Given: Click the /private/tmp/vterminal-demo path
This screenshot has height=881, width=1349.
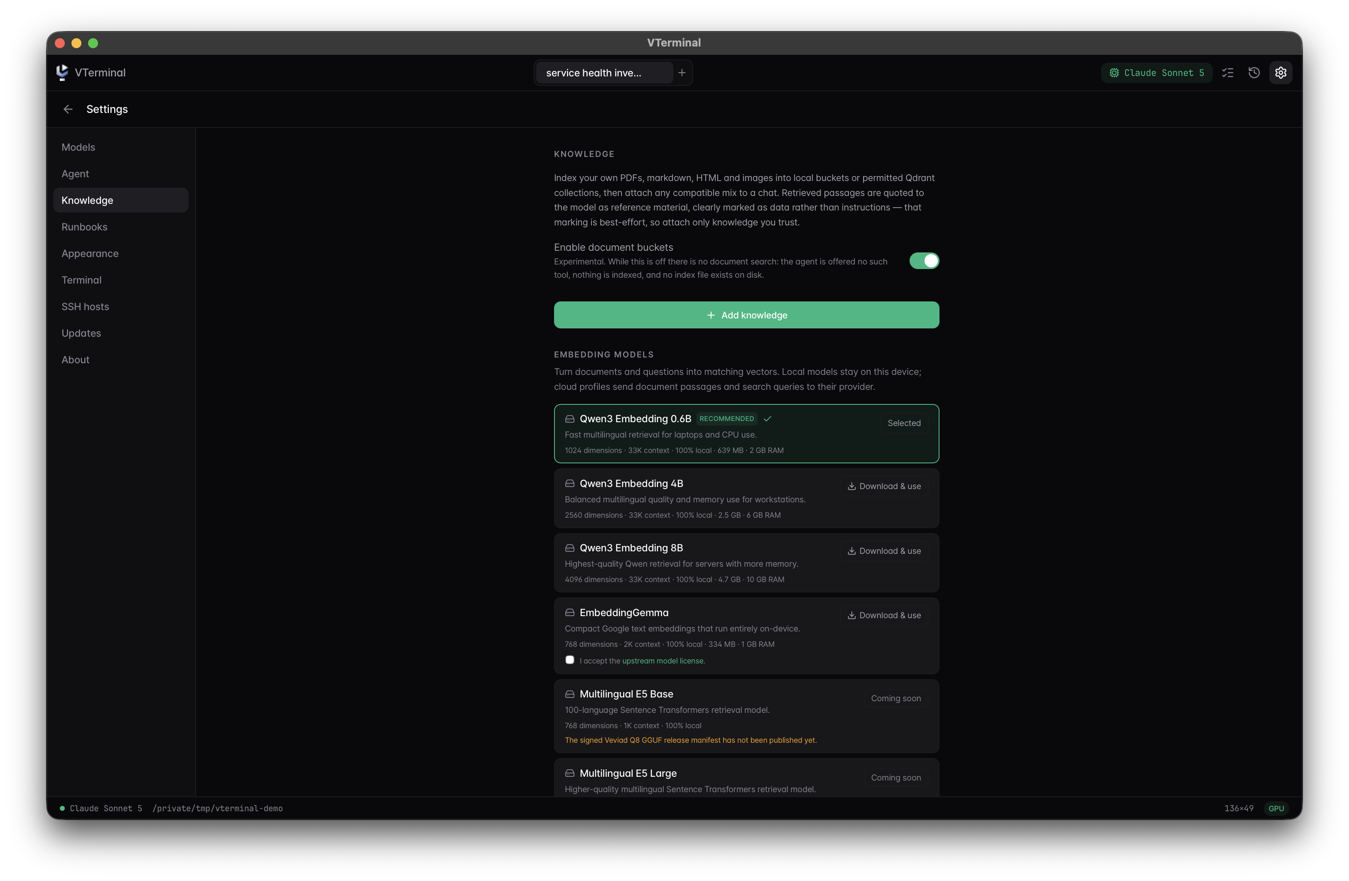Looking at the screenshot, I should coord(218,808).
